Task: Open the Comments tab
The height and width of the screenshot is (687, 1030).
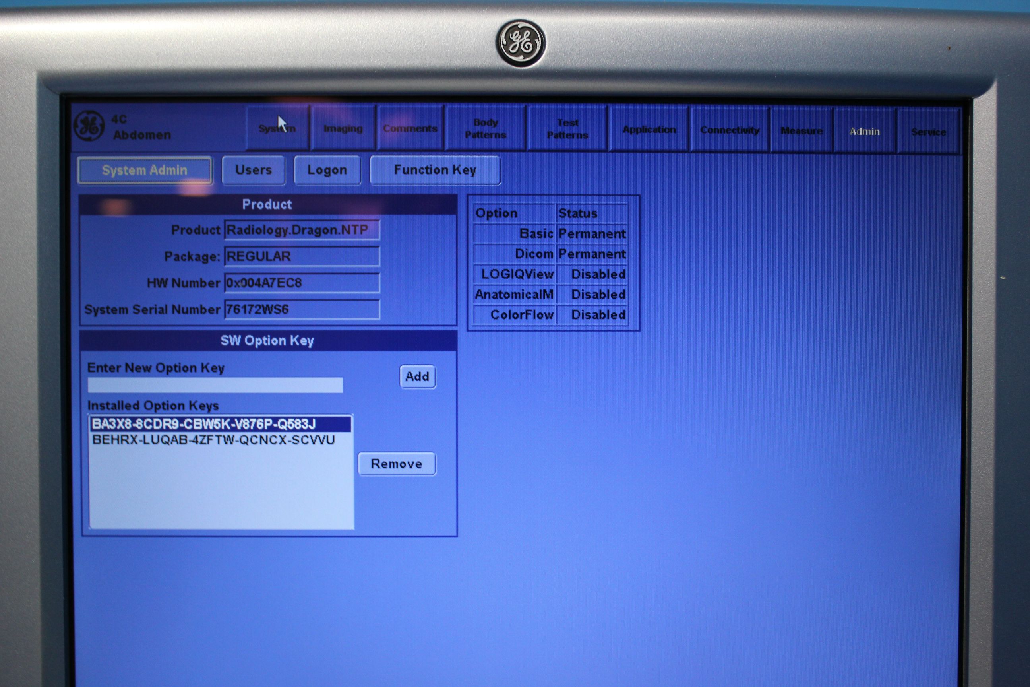Action: point(410,128)
